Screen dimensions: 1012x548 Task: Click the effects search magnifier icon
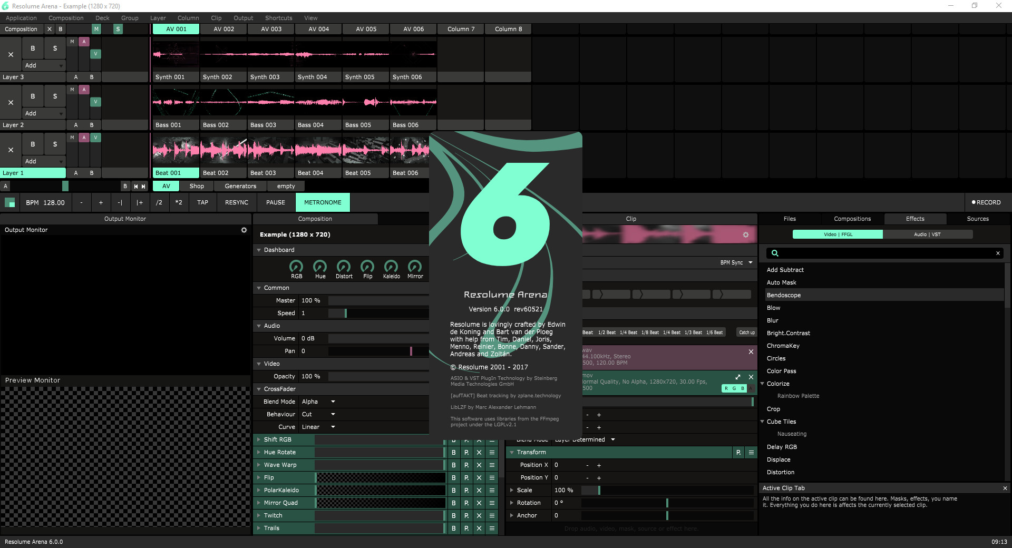tap(775, 253)
